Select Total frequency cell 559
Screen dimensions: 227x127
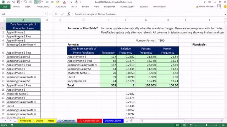(108, 85)
